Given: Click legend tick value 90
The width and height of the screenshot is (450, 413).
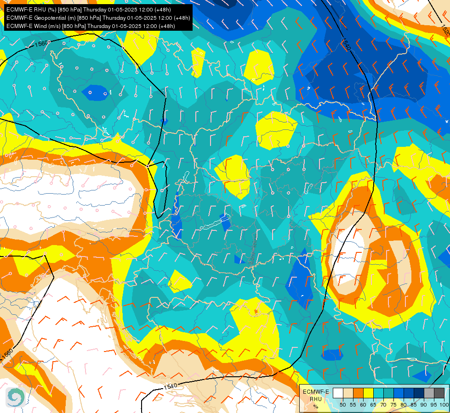Looking at the screenshot, I should pyautogui.click(x=424, y=405).
